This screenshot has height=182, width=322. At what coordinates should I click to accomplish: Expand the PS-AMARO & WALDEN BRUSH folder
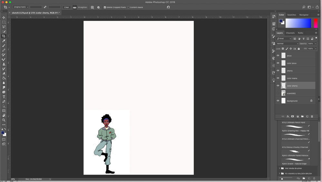[x=279, y=173]
